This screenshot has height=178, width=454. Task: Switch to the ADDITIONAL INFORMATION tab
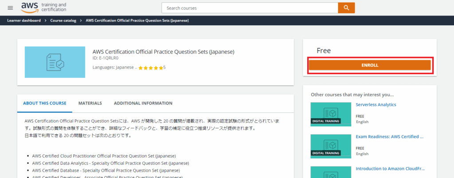143,103
